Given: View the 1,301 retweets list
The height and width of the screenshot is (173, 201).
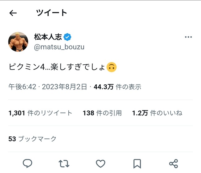Looking at the screenshot, I should [x=40, y=113].
